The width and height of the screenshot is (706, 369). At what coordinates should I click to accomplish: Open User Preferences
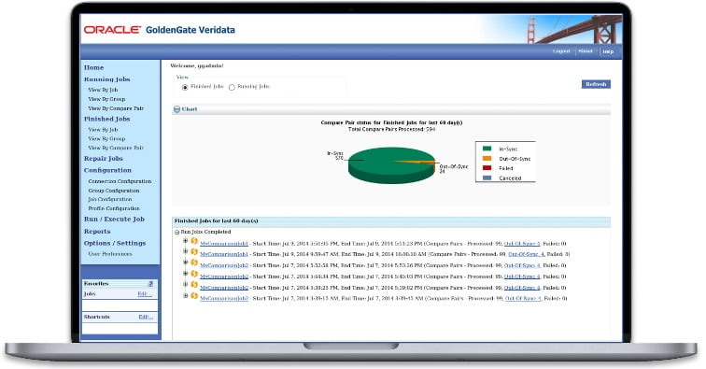(x=110, y=254)
